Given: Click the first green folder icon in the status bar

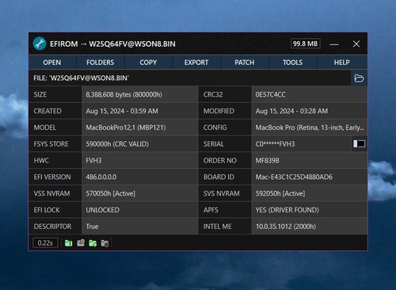Looking at the screenshot, I should tap(69, 243).
